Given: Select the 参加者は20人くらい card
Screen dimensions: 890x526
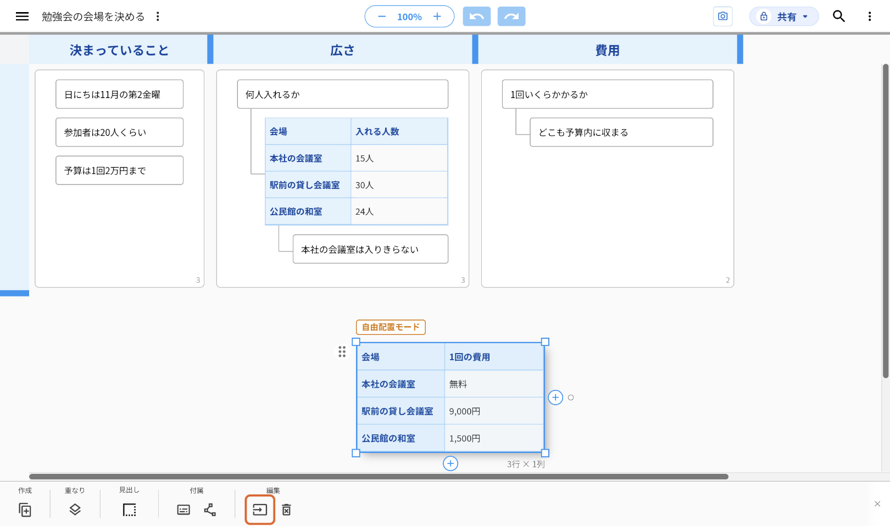Looking at the screenshot, I should click(x=119, y=132).
